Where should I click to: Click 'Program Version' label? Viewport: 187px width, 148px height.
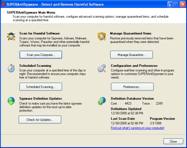(162, 118)
